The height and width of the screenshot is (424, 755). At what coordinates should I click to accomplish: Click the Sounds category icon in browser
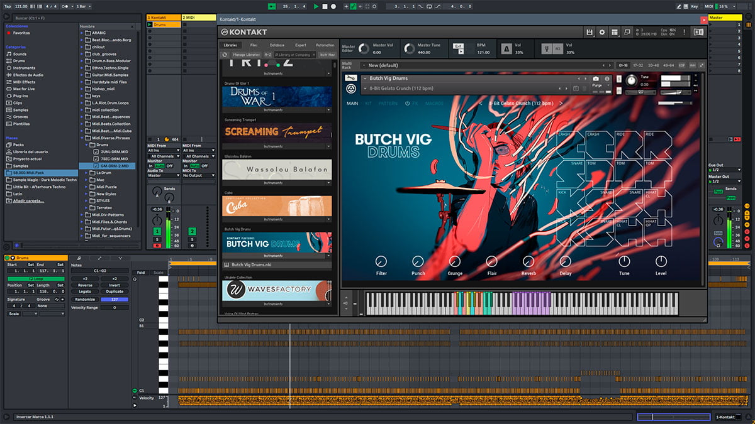pyautogui.click(x=9, y=54)
